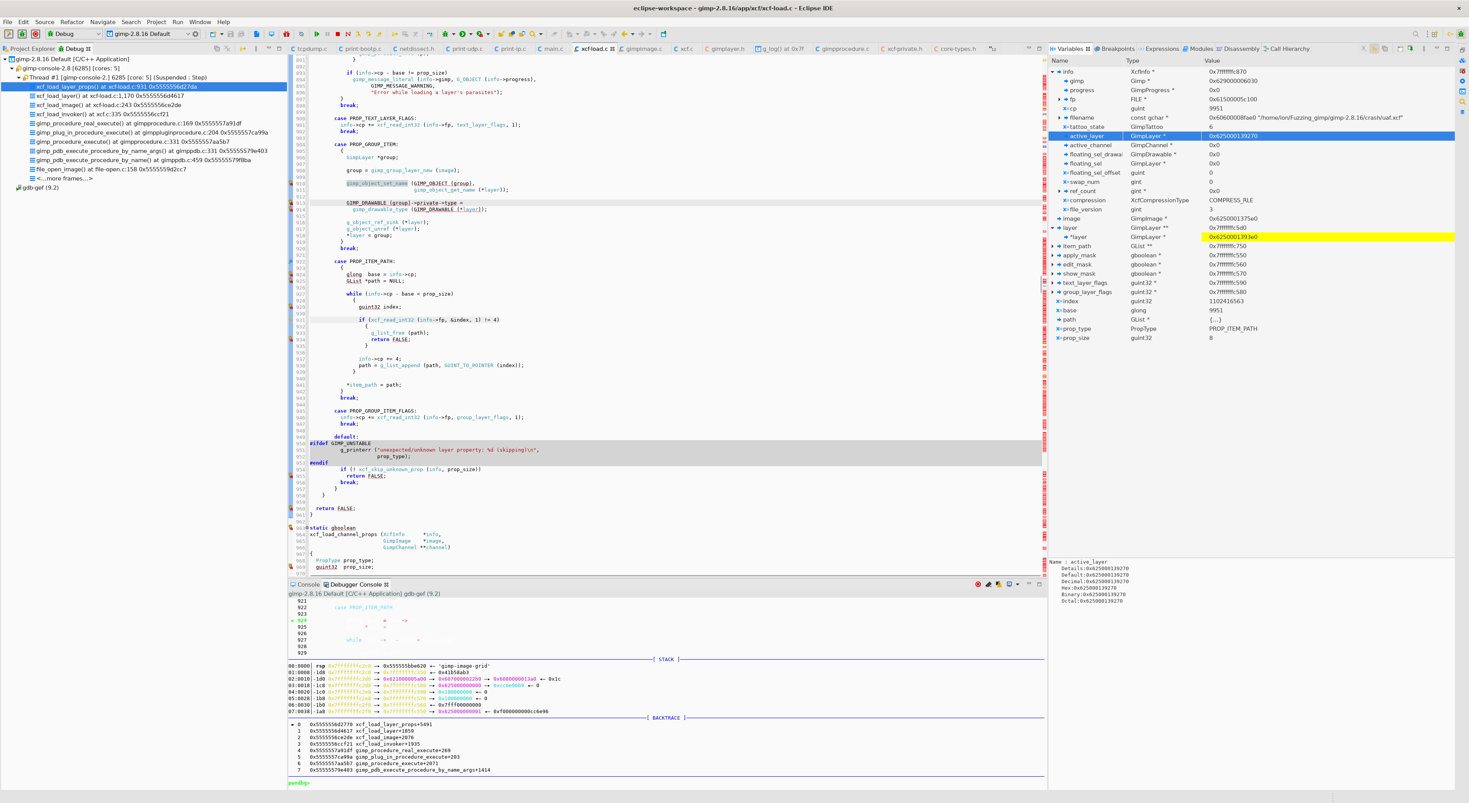Select the gdb-gef (9.2) process node

click(41, 187)
